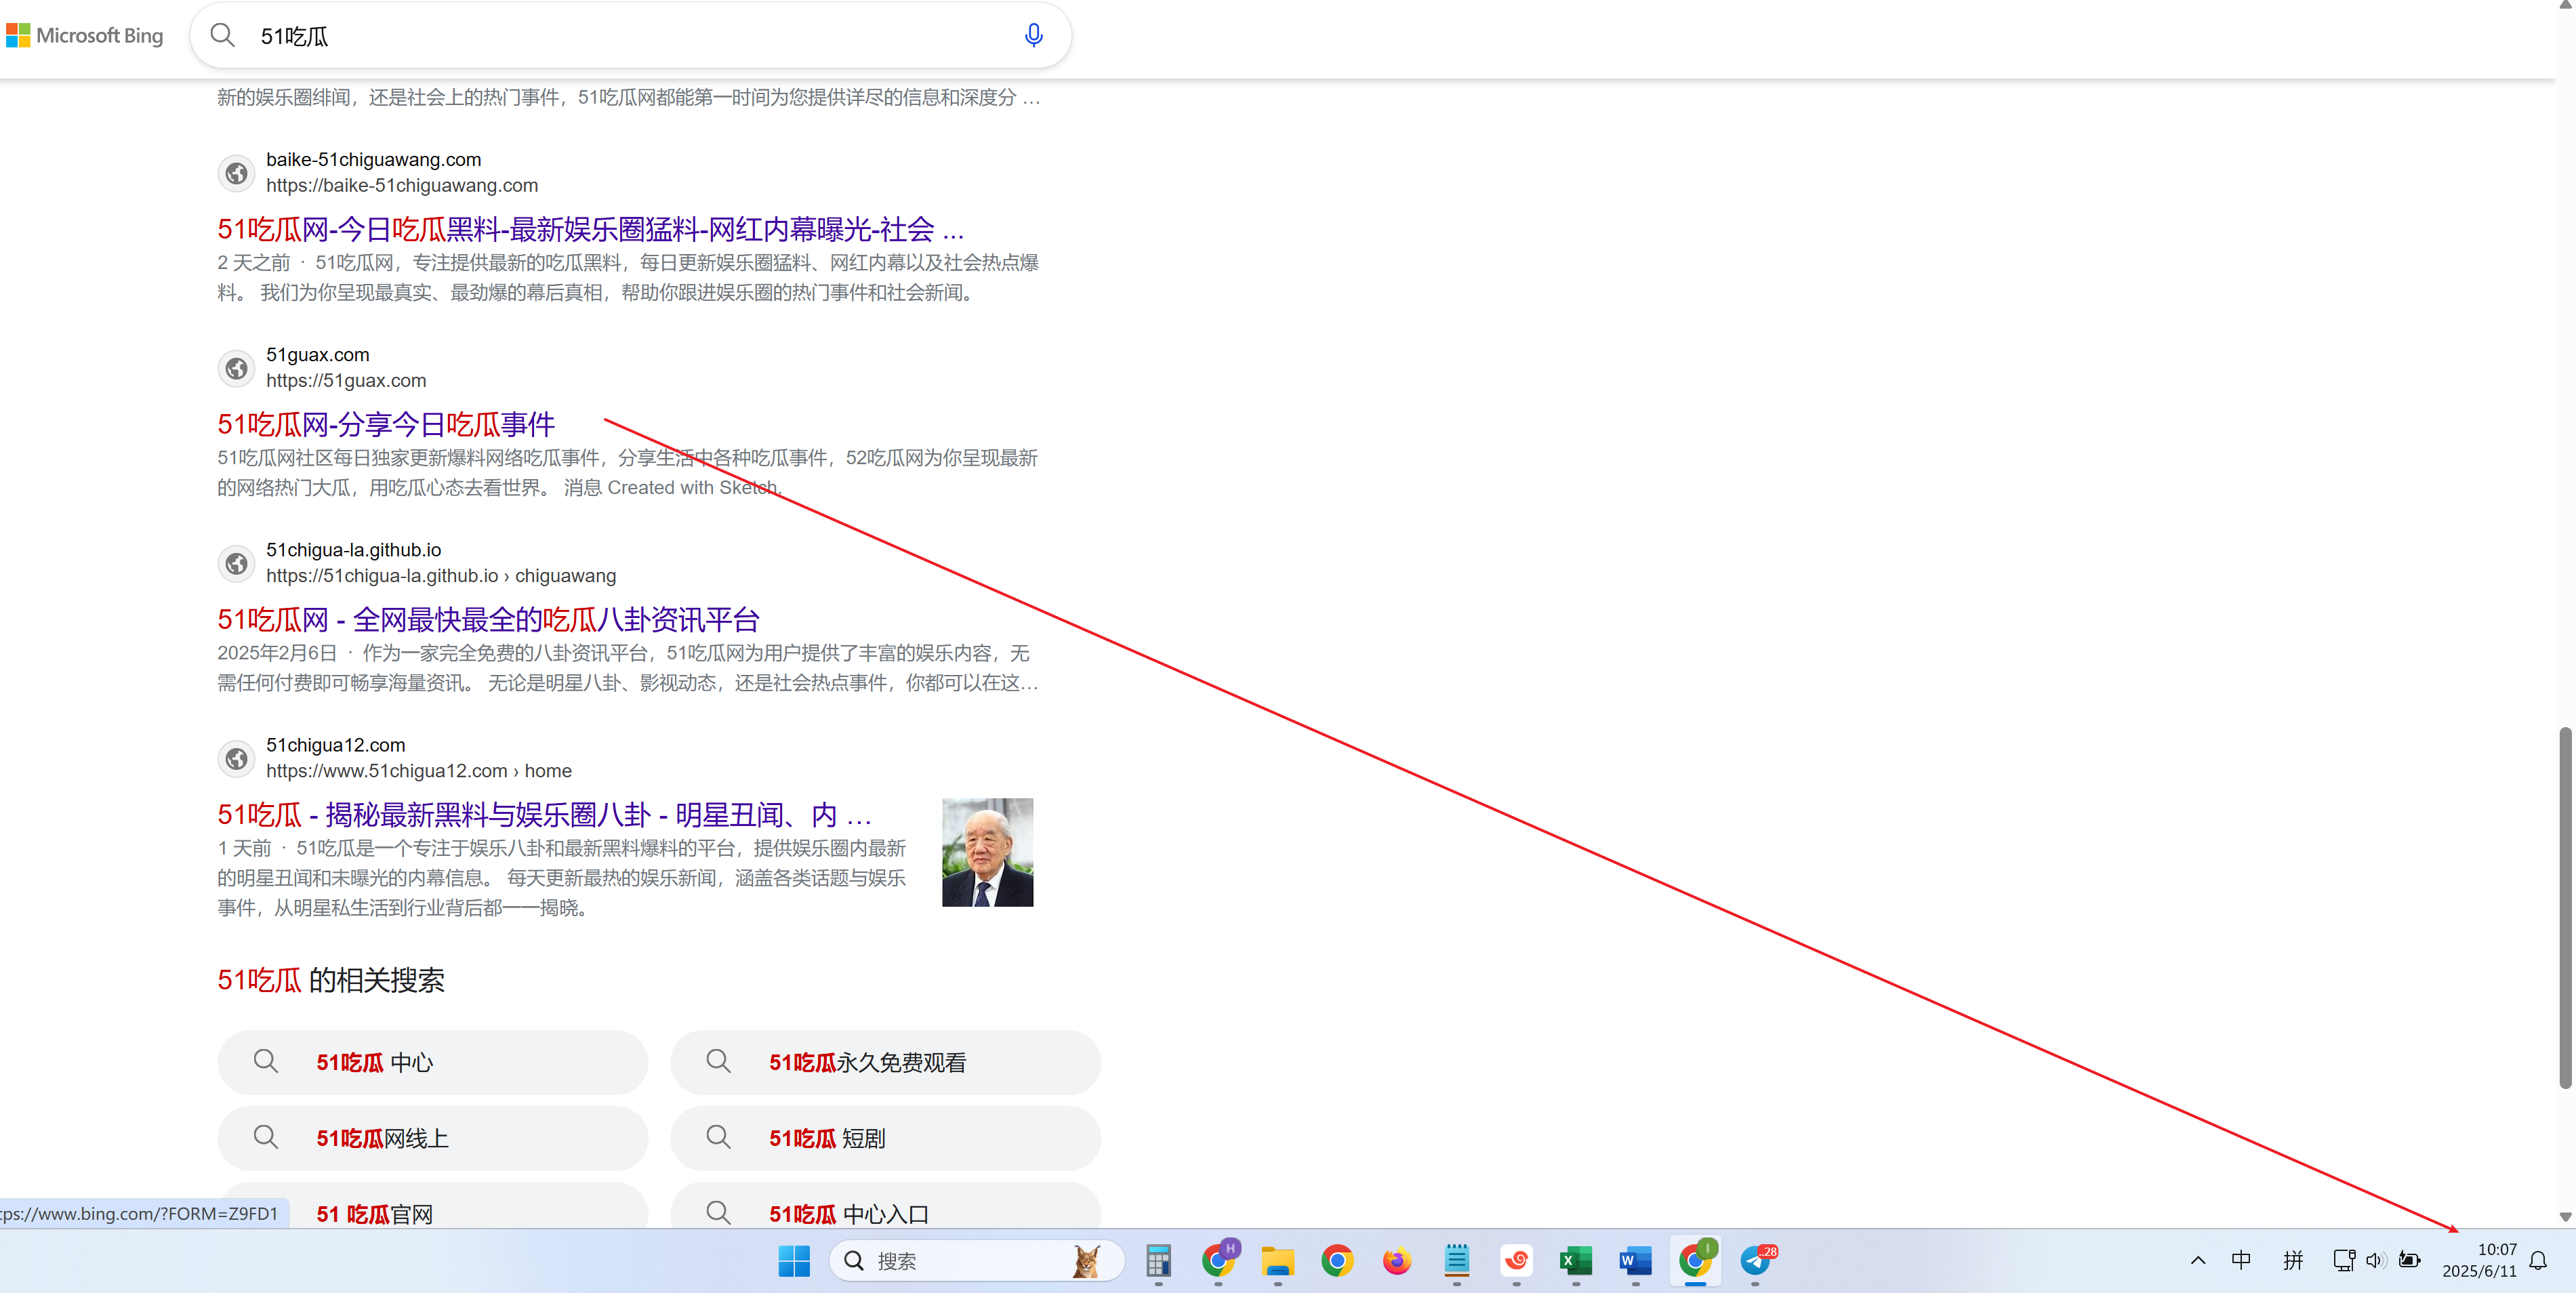Click the Bing search field containing 51吃瓜
Viewport: 2576px width, 1293px height.
pos(630,36)
